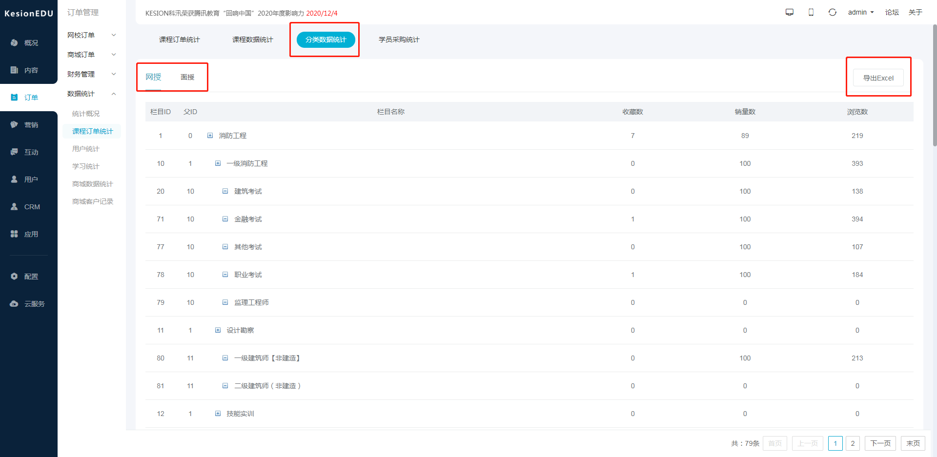This screenshot has width=937, height=457.
Task: Open the 用户 users sidebar icon
Action: [x=14, y=179]
